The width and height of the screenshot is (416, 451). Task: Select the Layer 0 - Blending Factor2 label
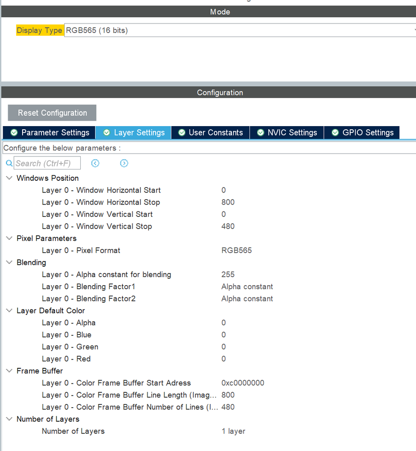click(89, 299)
